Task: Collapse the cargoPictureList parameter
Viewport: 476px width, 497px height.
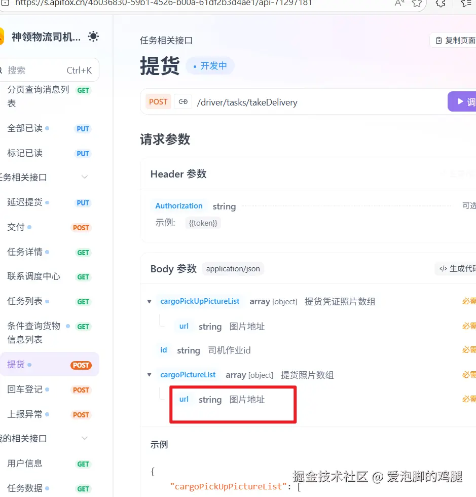Action: (x=149, y=375)
